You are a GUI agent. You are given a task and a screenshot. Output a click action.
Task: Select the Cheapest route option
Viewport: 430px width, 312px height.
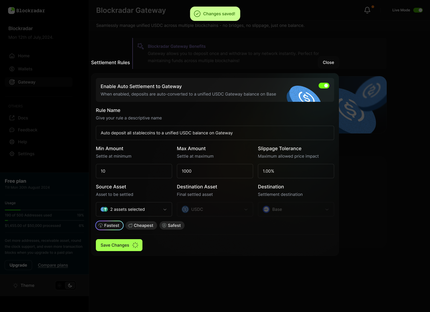click(x=141, y=225)
